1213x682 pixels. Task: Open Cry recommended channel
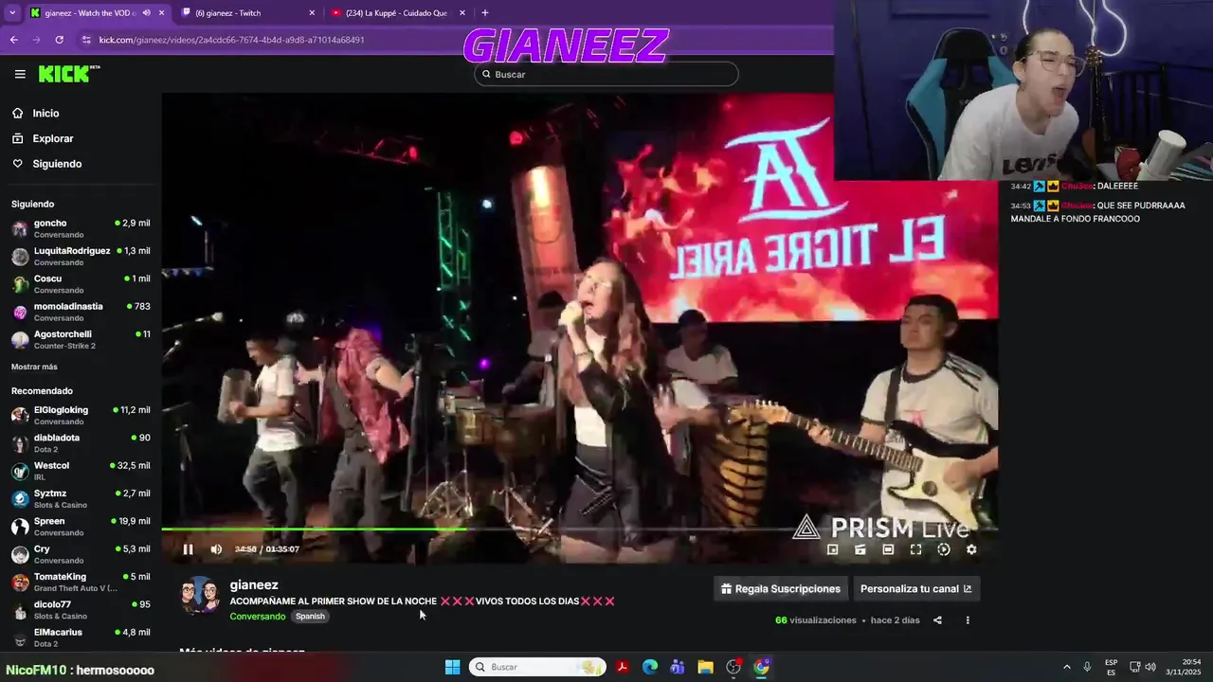81,554
